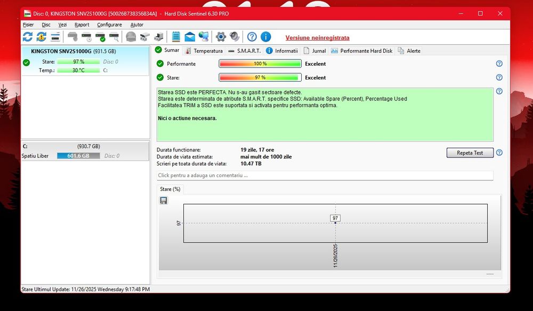This screenshot has width=533, height=311.
Task: Click help icon next to Repeta Test
Action: (x=499, y=153)
